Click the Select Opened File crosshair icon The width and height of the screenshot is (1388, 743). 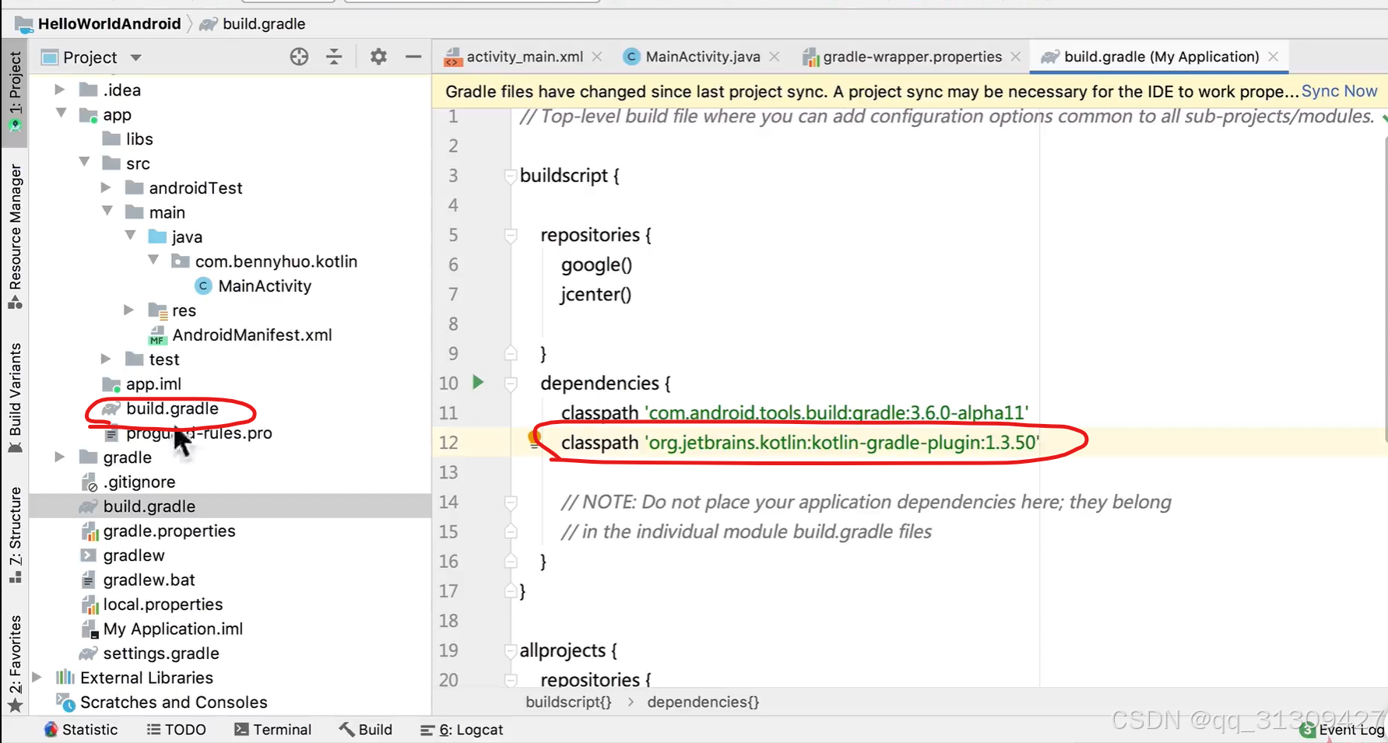click(299, 56)
